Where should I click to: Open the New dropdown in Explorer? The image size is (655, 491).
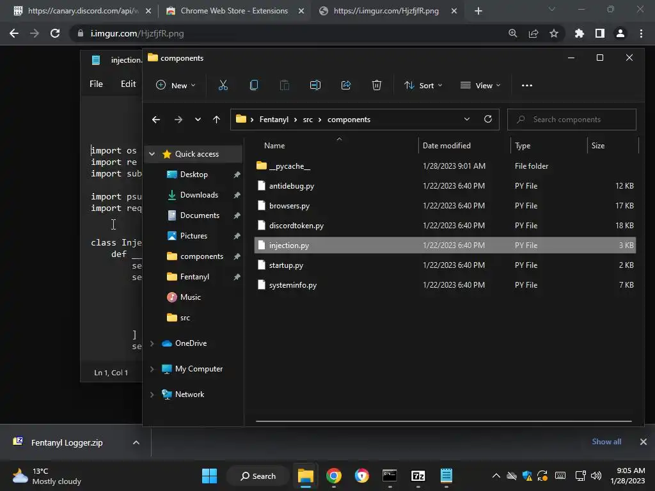click(175, 85)
